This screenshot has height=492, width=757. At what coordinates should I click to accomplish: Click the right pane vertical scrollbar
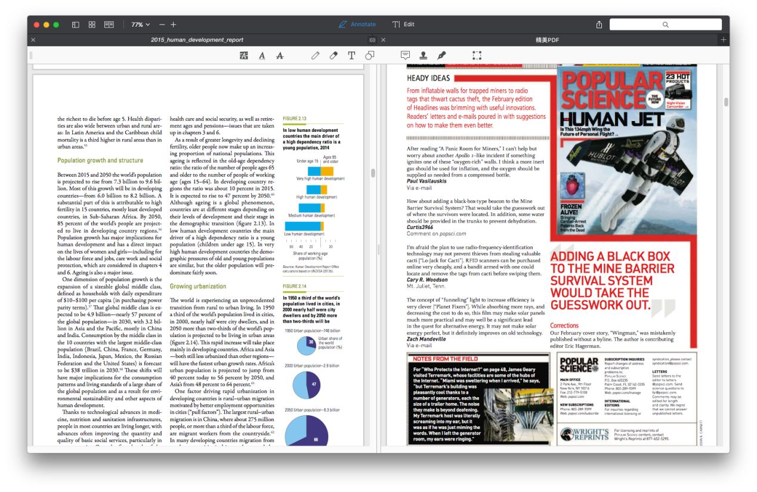pos(726,101)
